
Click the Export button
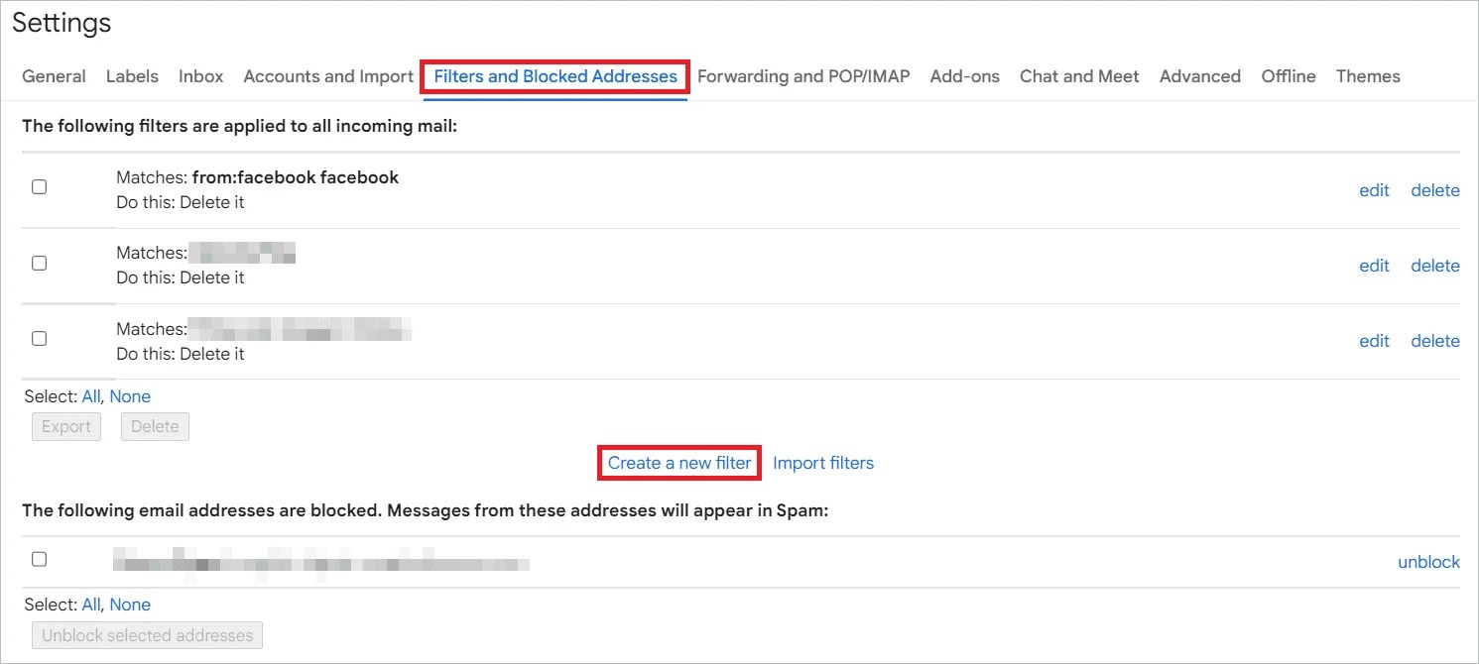(x=65, y=426)
